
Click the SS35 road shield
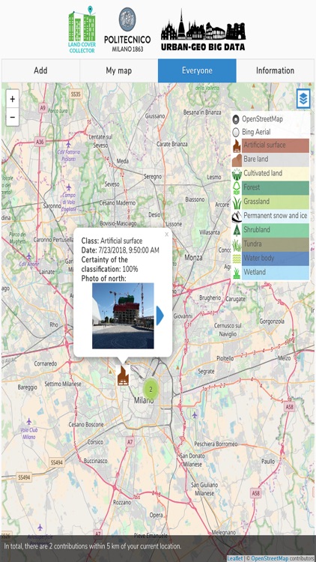pos(76,94)
